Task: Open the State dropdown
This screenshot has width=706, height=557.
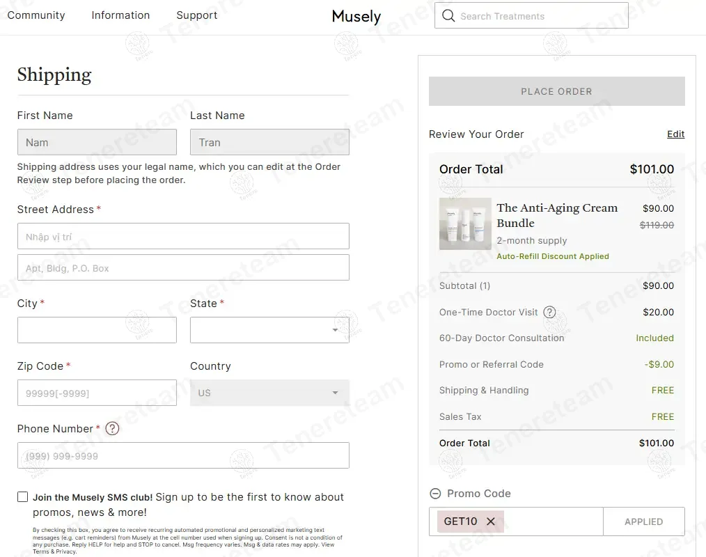Action: click(269, 330)
